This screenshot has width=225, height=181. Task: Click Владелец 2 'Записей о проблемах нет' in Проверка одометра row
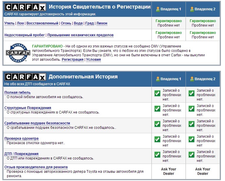(x=206, y=141)
